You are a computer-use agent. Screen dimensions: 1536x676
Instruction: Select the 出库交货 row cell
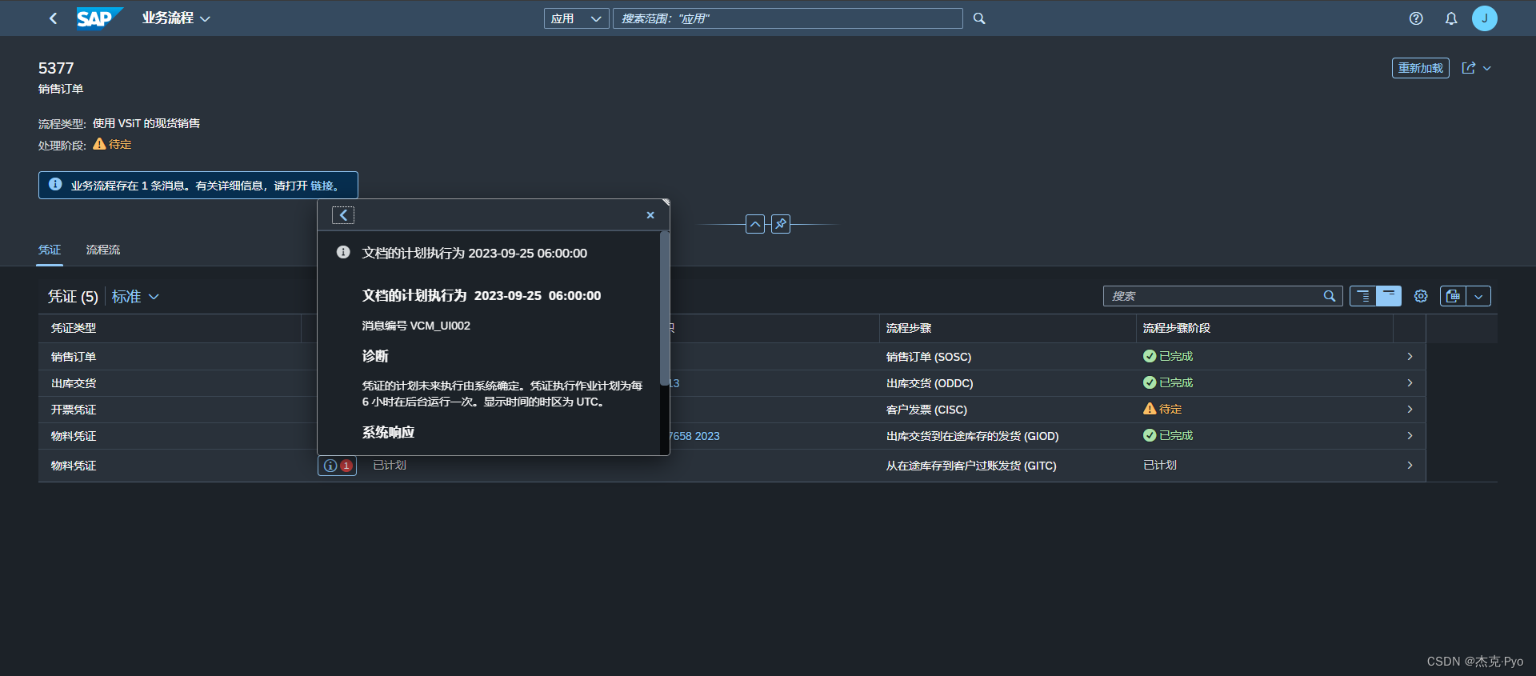pyautogui.click(x=74, y=383)
